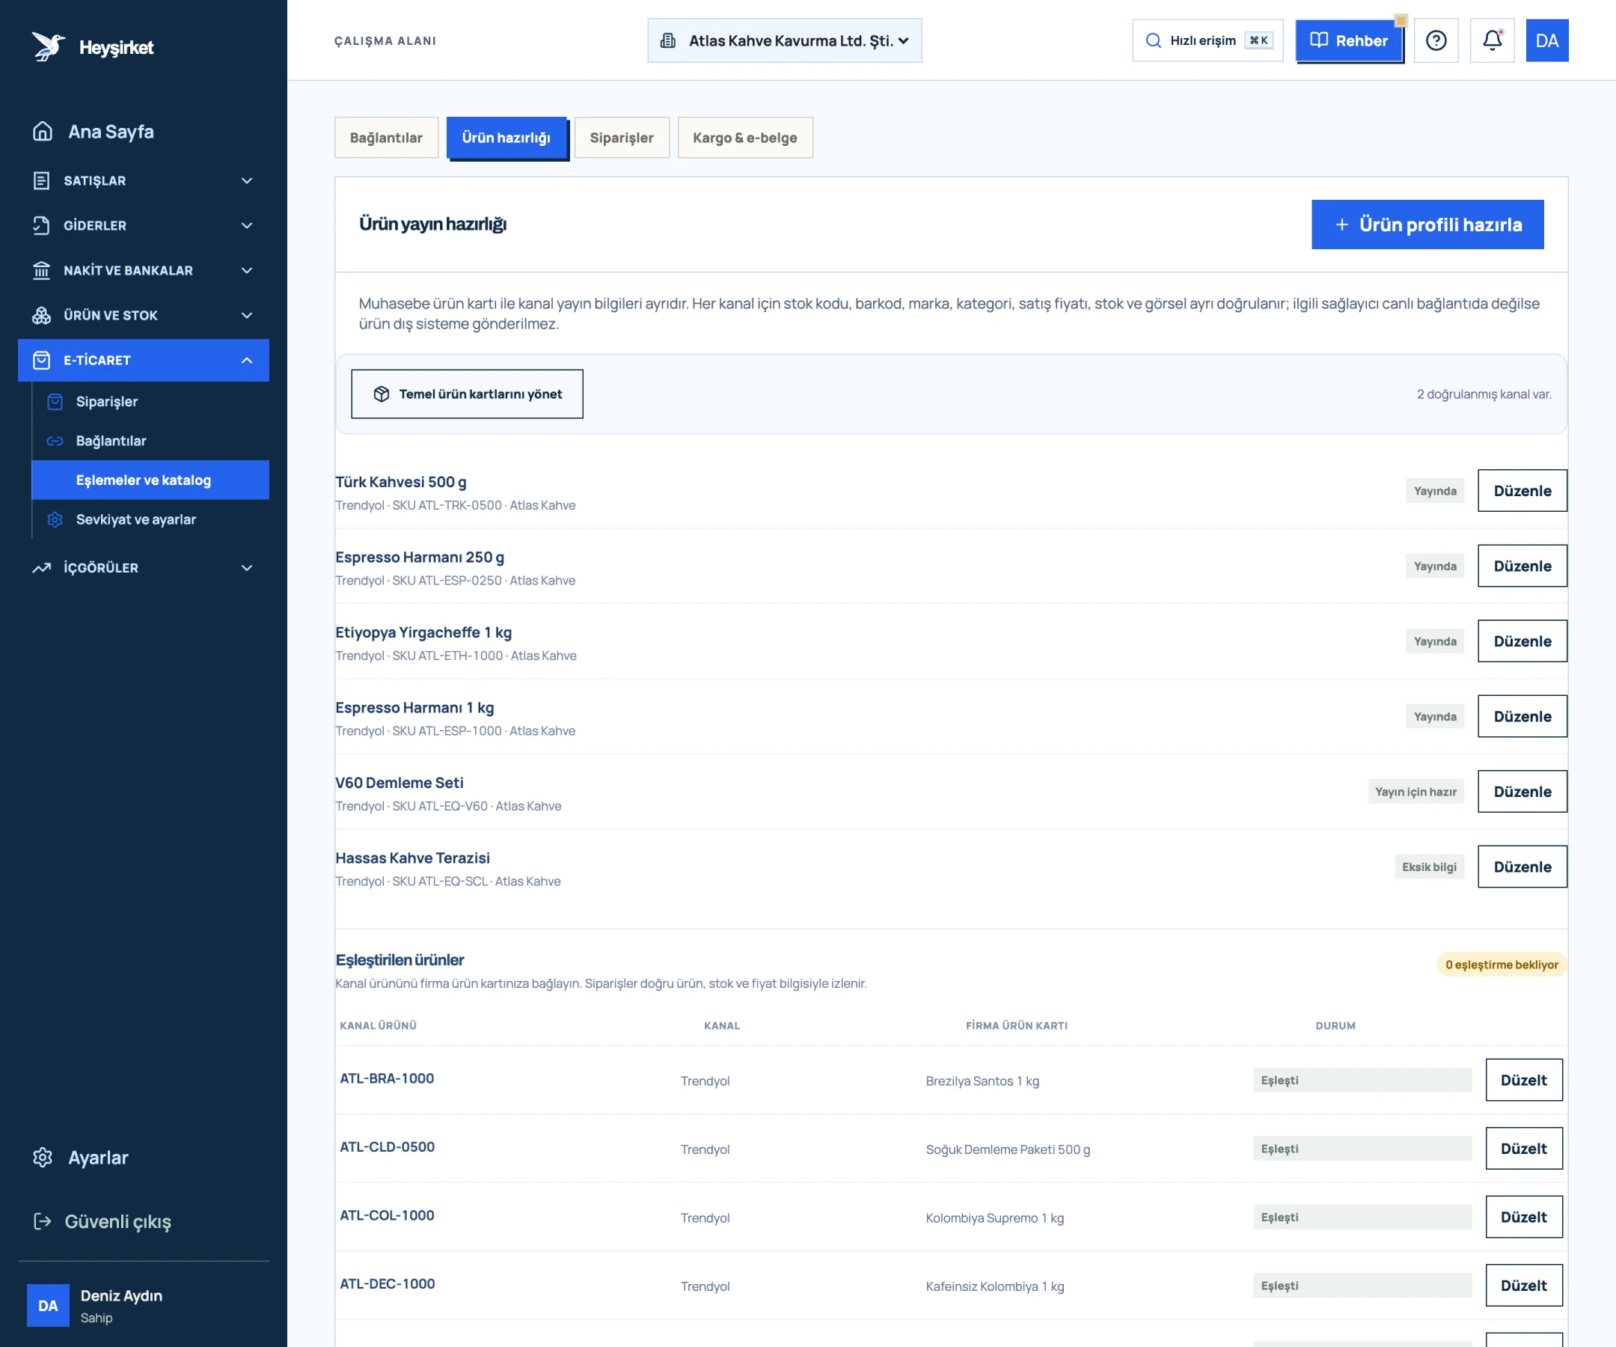
Task: Open Ana Sayfa home icon
Action: pos(43,132)
